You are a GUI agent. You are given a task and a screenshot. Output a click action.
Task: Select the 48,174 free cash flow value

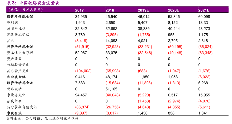pyautogui.click(x=111, y=77)
